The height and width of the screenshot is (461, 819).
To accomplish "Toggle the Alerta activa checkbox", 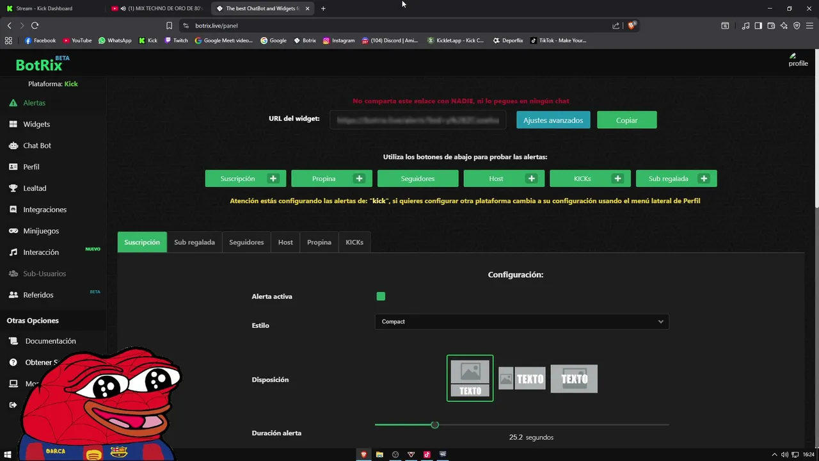I will click(381, 296).
